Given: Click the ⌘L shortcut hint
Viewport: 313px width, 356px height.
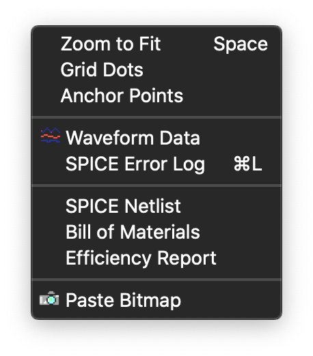Looking at the screenshot, I should point(248,164).
